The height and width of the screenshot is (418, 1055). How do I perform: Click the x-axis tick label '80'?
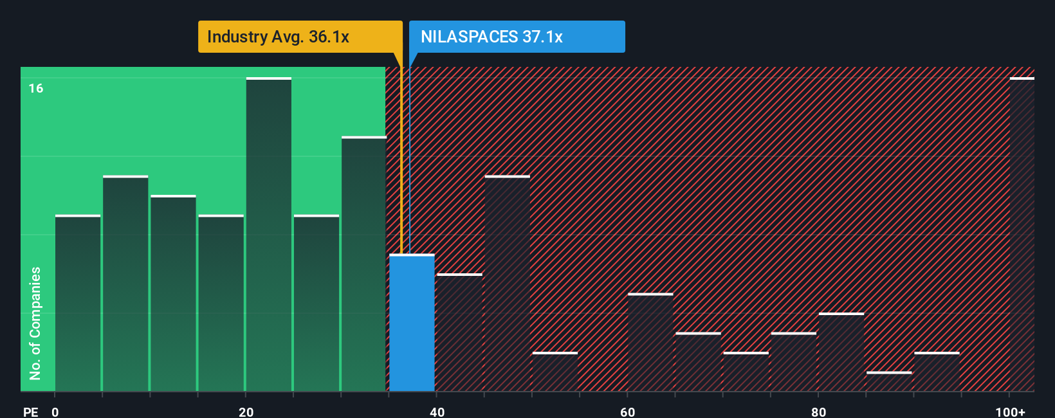coord(818,412)
